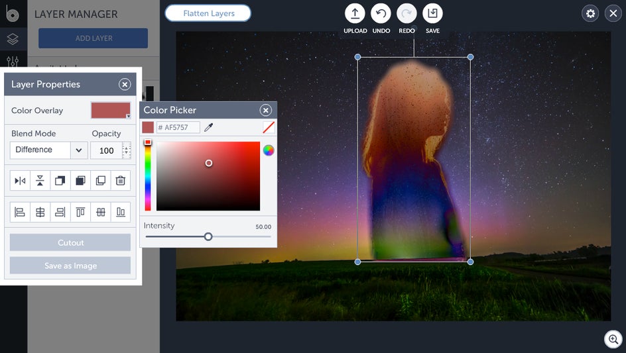
Task: Click the Intensity slider handle
Action: pos(208,236)
